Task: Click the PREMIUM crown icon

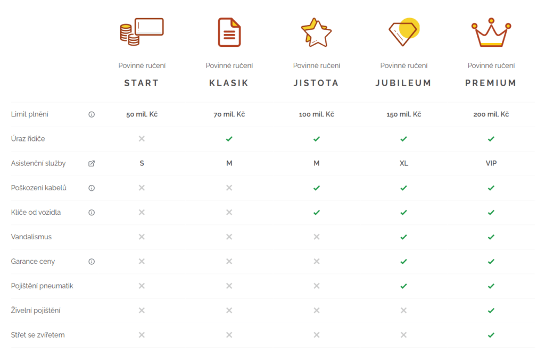Action: point(491,33)
